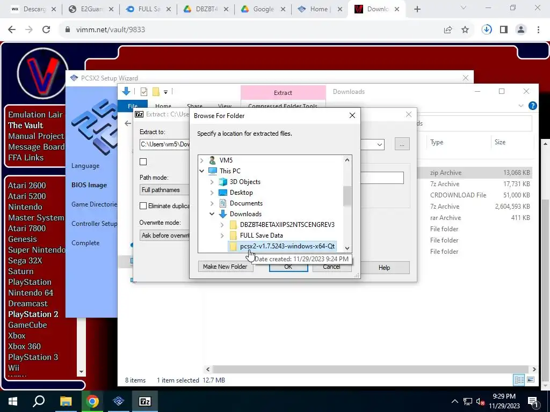Image resolution: width=550 pixels, height=412 pixels.
Task: Click the muted volume tray icon
Action: pyautogui.click(x=481, y=402)
